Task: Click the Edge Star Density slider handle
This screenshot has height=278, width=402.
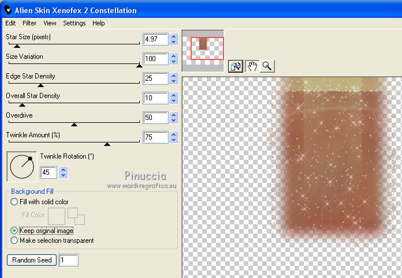Action: 40,85
